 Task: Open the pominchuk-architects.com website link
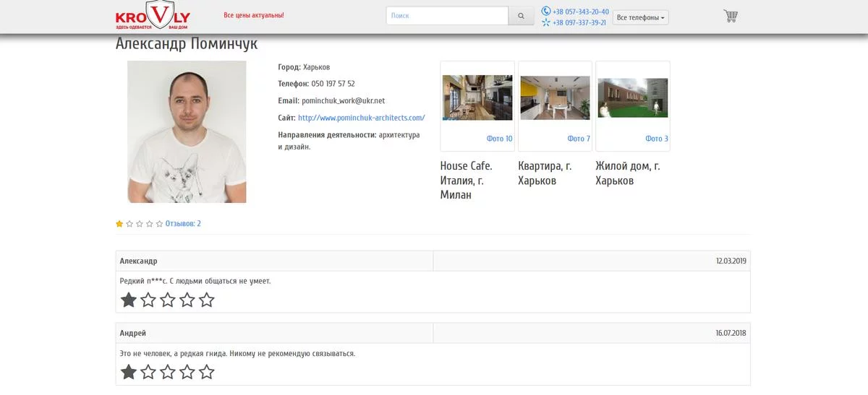coord(361,118)
